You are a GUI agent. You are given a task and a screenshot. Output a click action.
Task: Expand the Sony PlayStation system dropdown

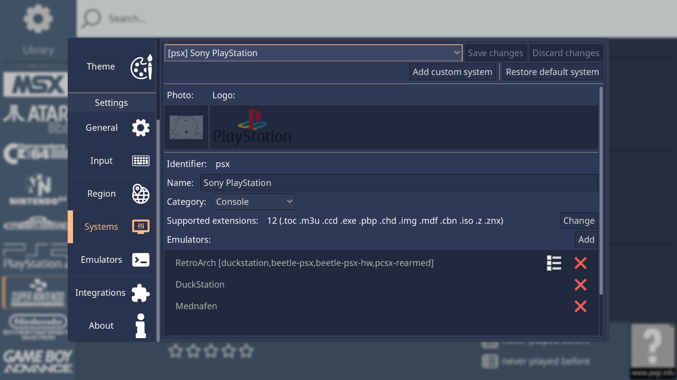[x=313, y=53]
